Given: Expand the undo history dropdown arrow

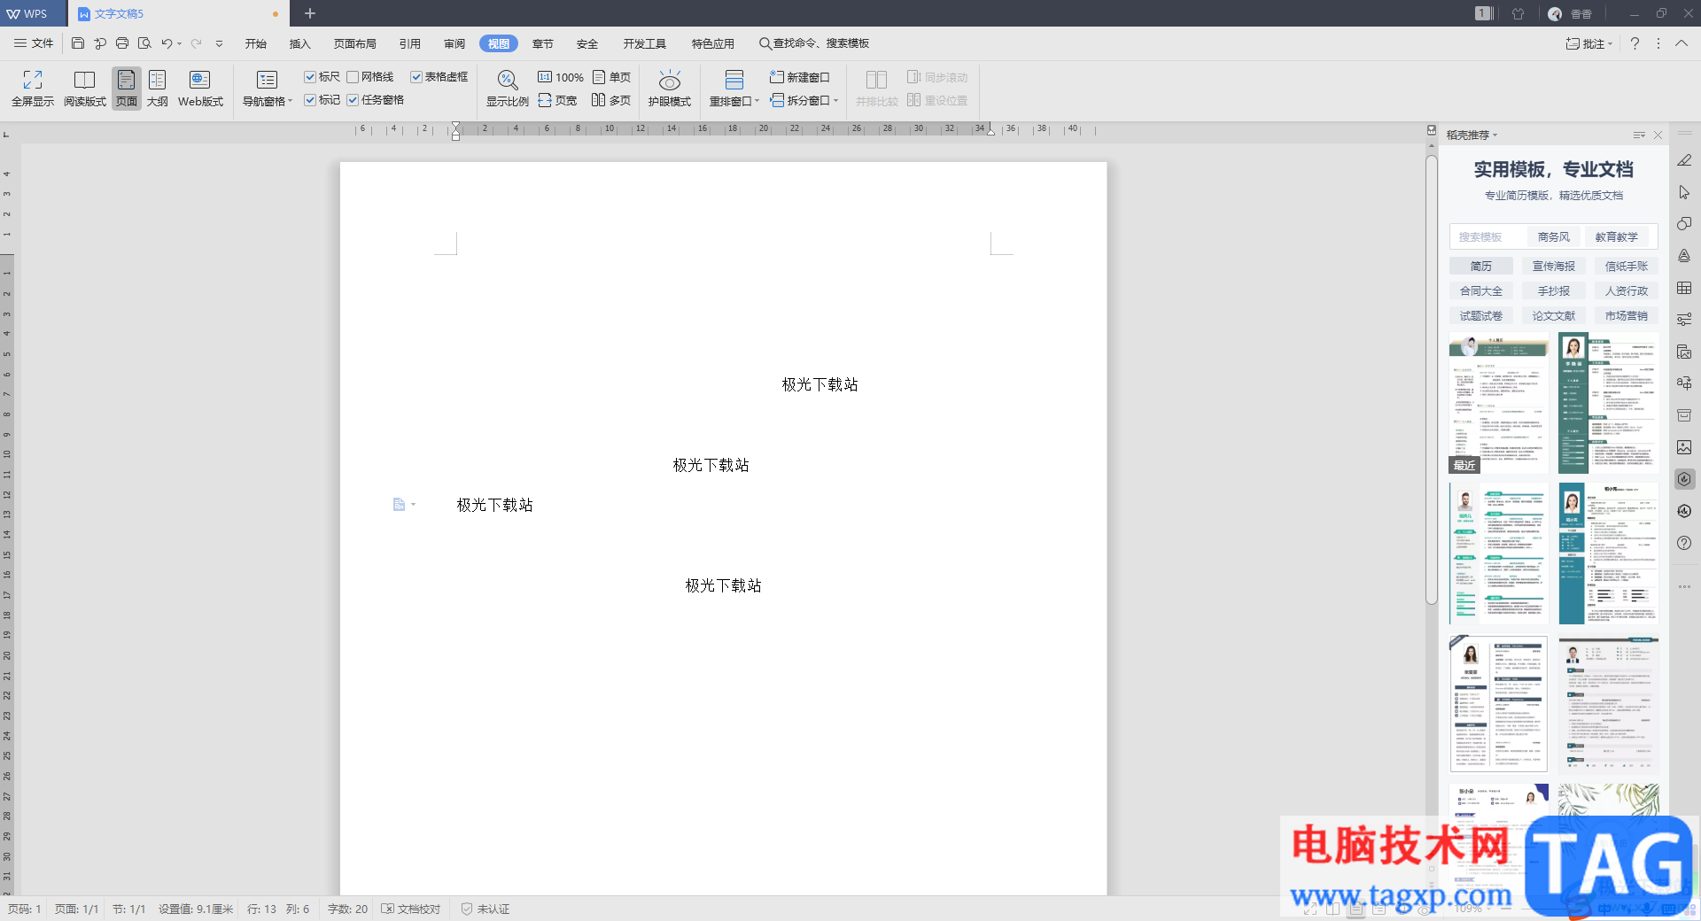Looking at the screenshot, I should click(179, 43).
